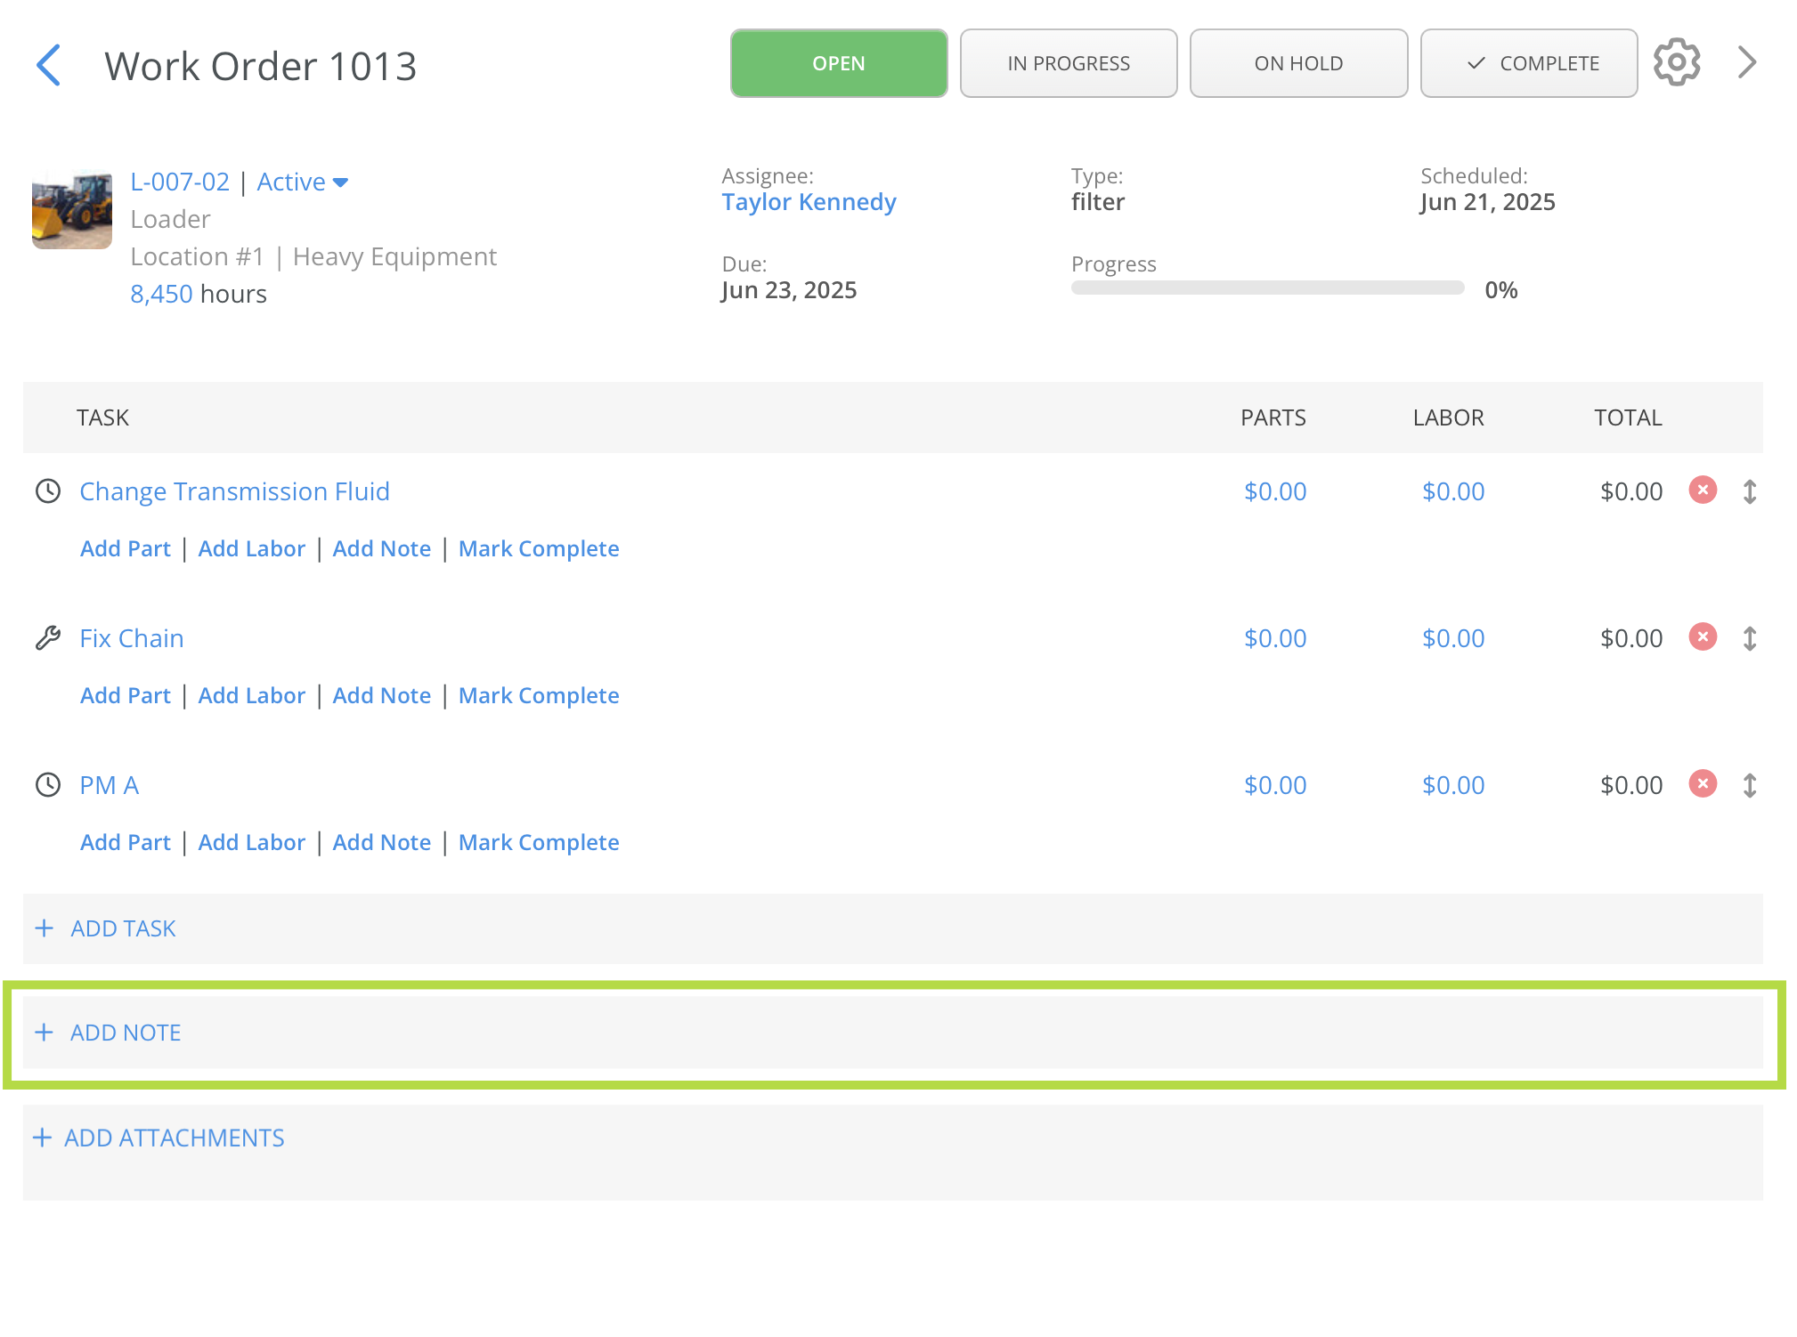Click reorder handle on Fix Chain row
This screenshot has height=1337, width=1797.
(1749, 638)
